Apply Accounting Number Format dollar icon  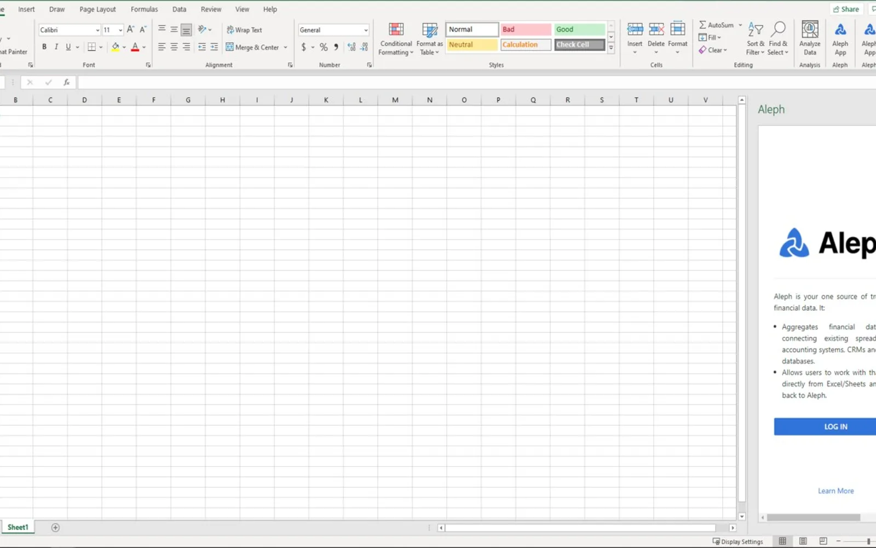tap(304, 47)
